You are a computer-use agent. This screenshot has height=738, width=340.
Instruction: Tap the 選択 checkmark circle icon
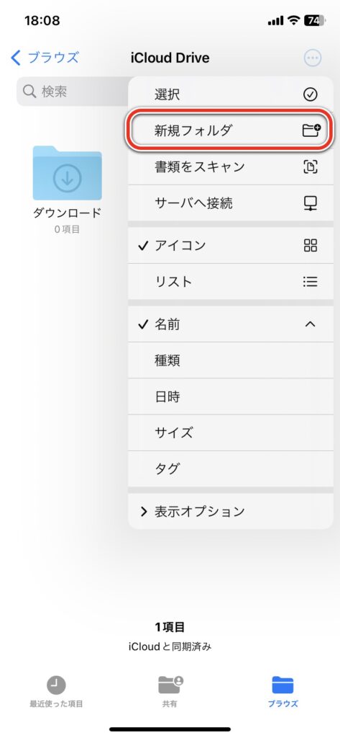click(310, 94)
